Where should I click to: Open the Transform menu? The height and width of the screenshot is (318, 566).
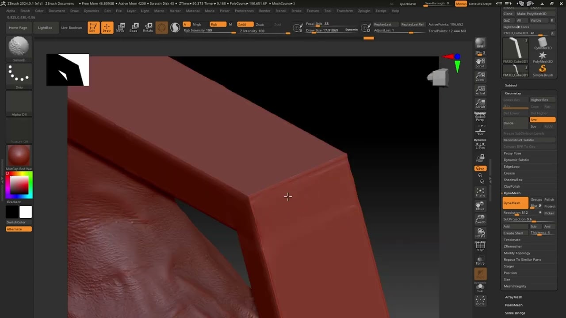coord(344,11)
